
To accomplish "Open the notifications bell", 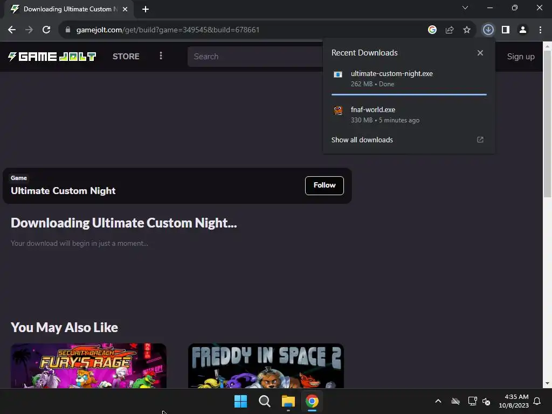I will pyautogui.click(x=537, y=401).
